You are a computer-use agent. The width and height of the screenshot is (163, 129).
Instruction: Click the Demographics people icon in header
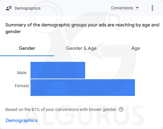pyautogui.click(x=9, y=8)
